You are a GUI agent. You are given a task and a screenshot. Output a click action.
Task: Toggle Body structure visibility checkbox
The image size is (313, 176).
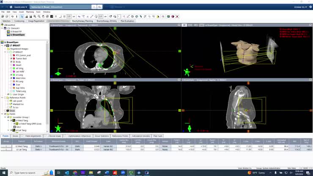[11, 62]
